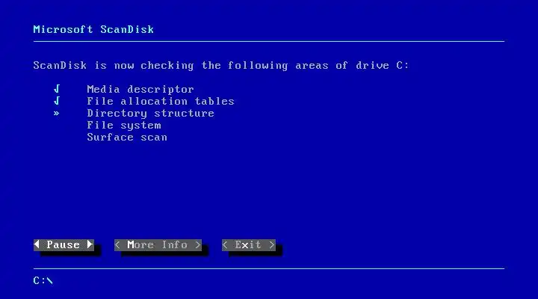Click the Pause button
Viewport: 538px width, 299px height.
(x=64, y=244)
